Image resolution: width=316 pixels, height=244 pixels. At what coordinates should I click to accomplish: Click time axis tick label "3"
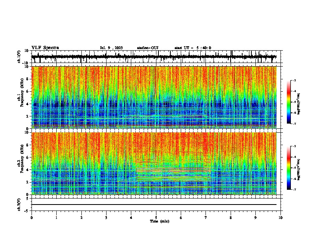(106, 218)
